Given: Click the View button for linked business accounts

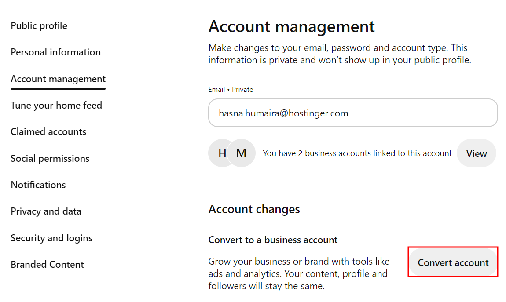Looking at the screenshot, I should [476, 153].
